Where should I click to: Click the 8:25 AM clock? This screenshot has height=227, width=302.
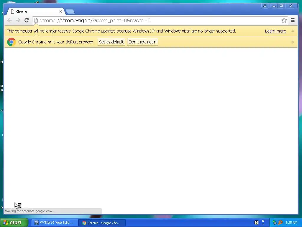coord(291,223)
